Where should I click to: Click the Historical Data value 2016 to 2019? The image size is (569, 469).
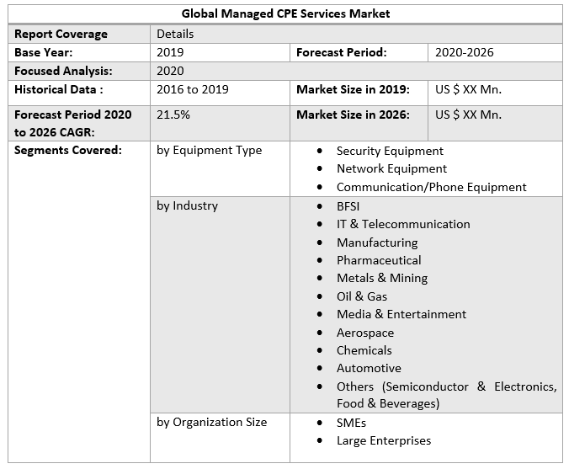pyautogui.click(x=193, y=89)
